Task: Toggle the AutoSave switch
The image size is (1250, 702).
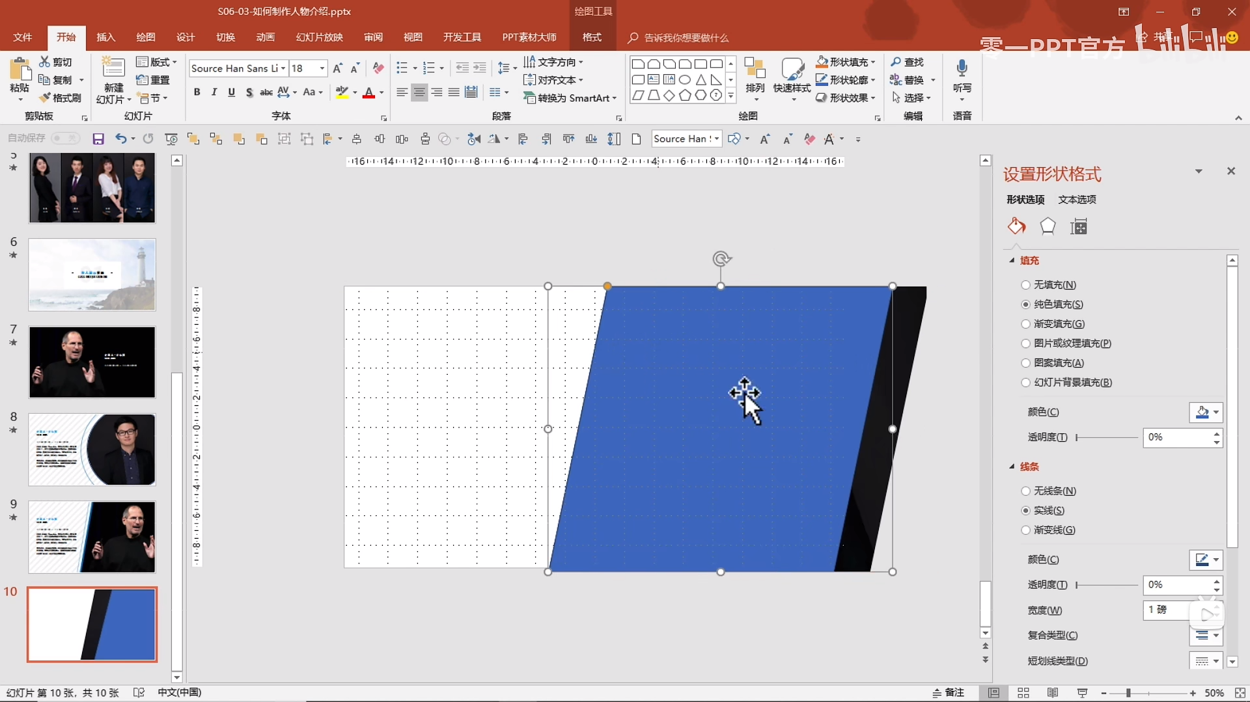Action: [x=65, y=138]
